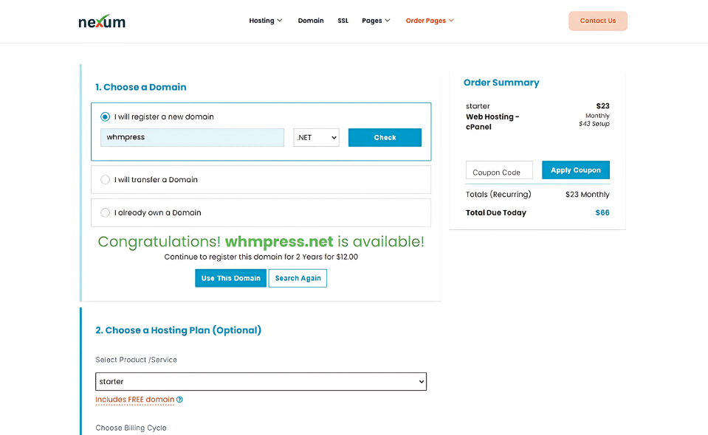This screenshot has height=435, width=708.
Task: Select 'I already own a Domain' radio
Action: (x=106, y=212)
